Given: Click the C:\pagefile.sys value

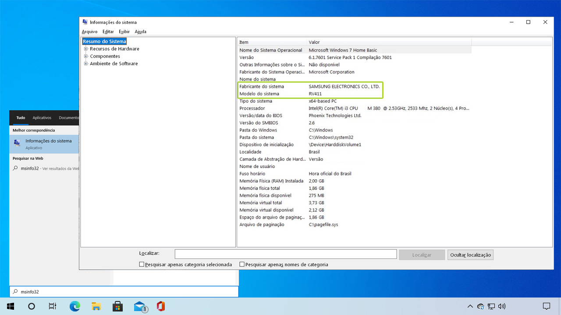Looking at the screenshot, I should 323,225.
